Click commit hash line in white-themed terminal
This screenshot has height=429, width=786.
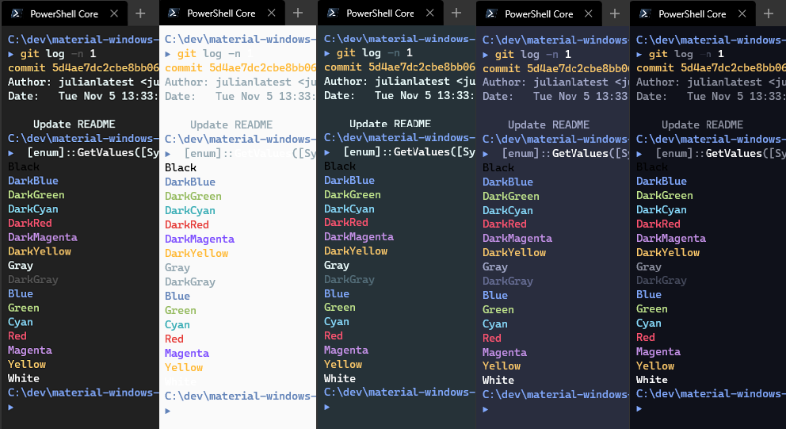[241, 67]
